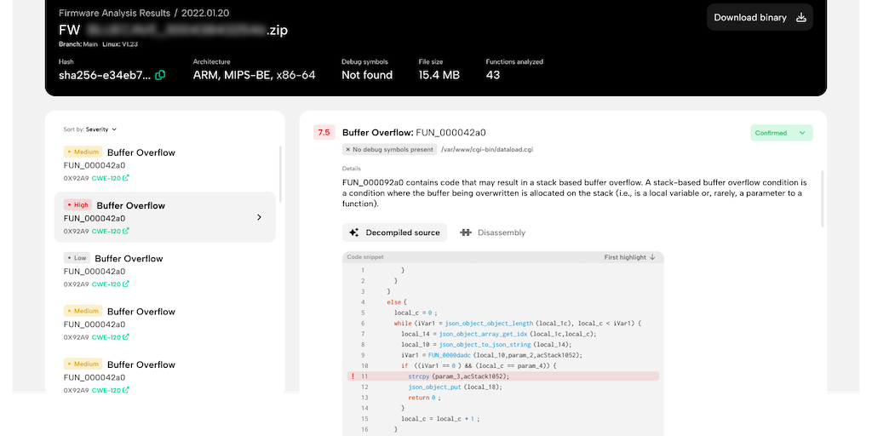Click the 7.5 severity score badge
This screenshot has height=436, width=872.
coord(324,133)
